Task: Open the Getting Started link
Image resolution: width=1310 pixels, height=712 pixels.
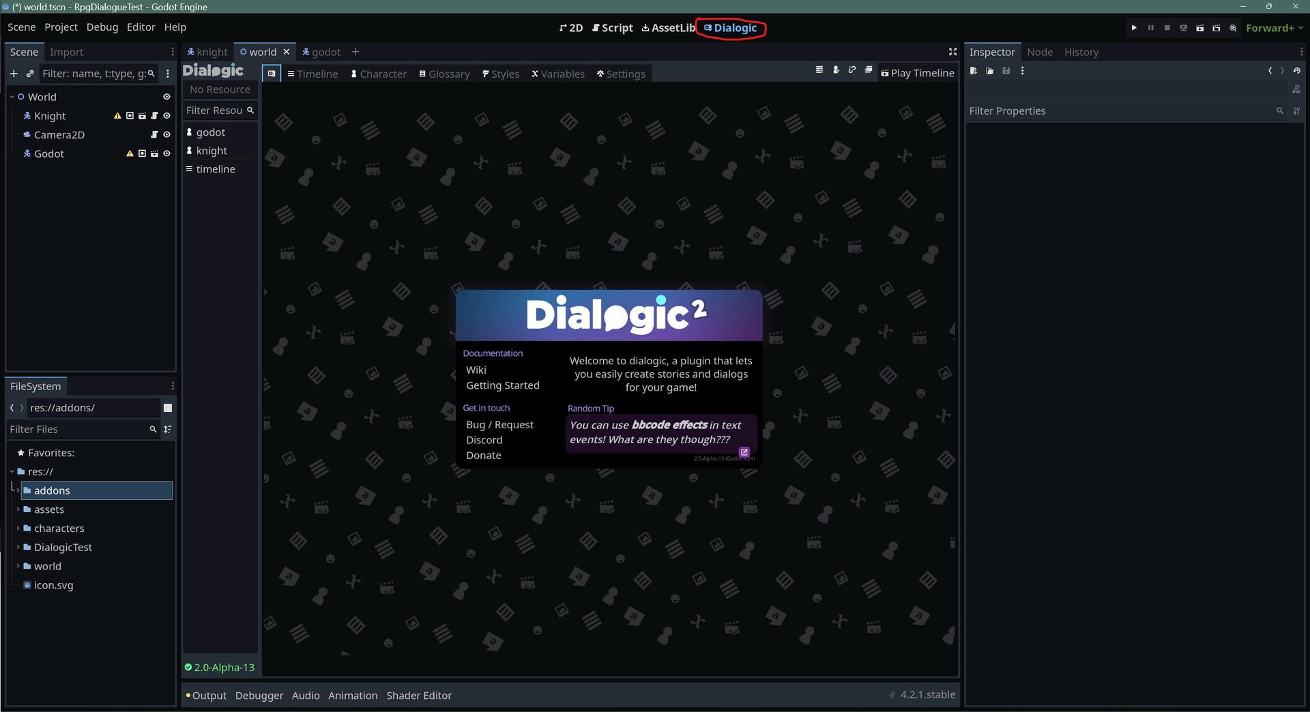Action: 503,385
